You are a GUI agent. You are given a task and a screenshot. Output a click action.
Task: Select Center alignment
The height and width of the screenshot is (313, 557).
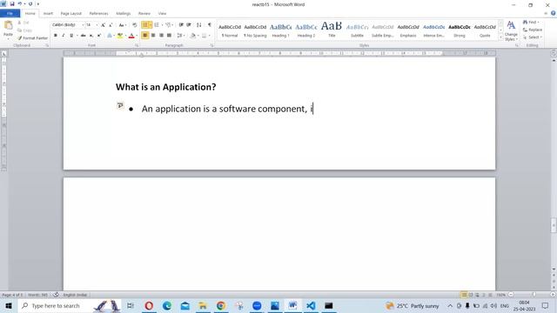coord(153,36)
